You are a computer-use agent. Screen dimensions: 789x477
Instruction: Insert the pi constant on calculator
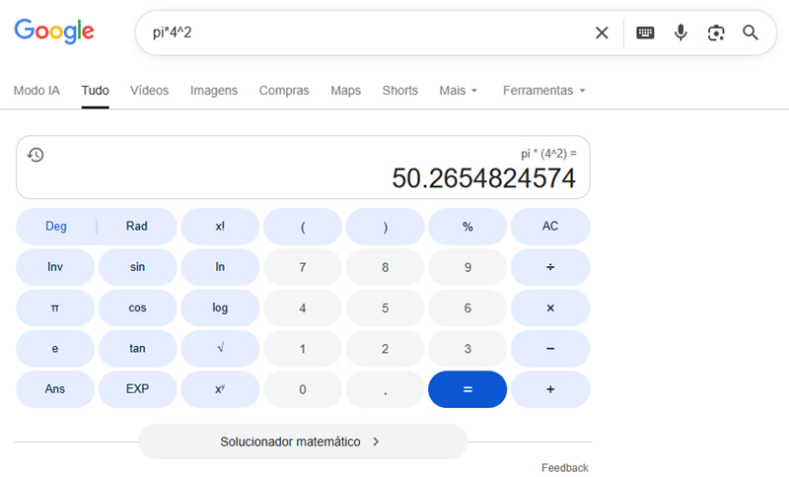tap(55, 307)
